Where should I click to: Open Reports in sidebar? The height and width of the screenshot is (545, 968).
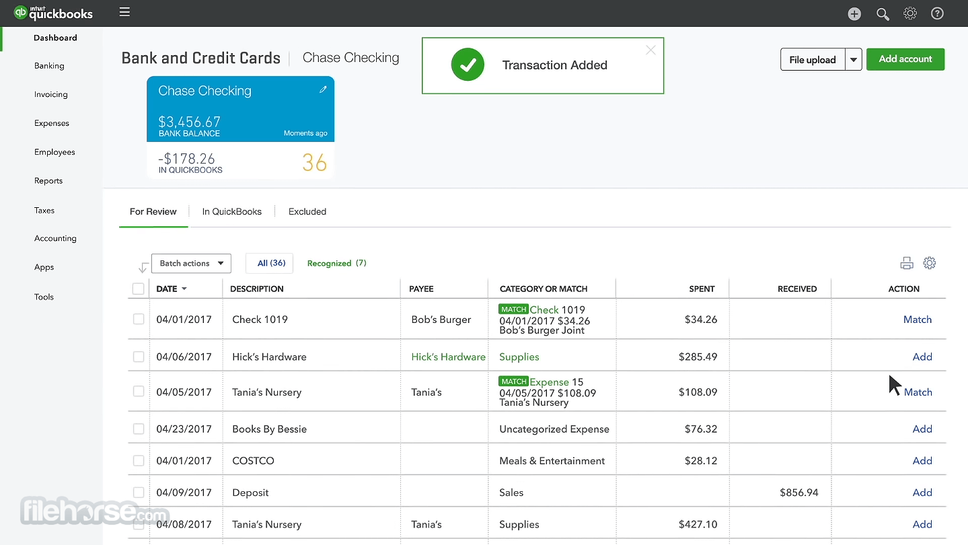48,181
